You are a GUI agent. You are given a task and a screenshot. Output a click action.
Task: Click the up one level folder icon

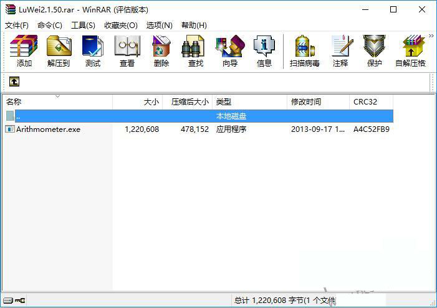(14, 82)
